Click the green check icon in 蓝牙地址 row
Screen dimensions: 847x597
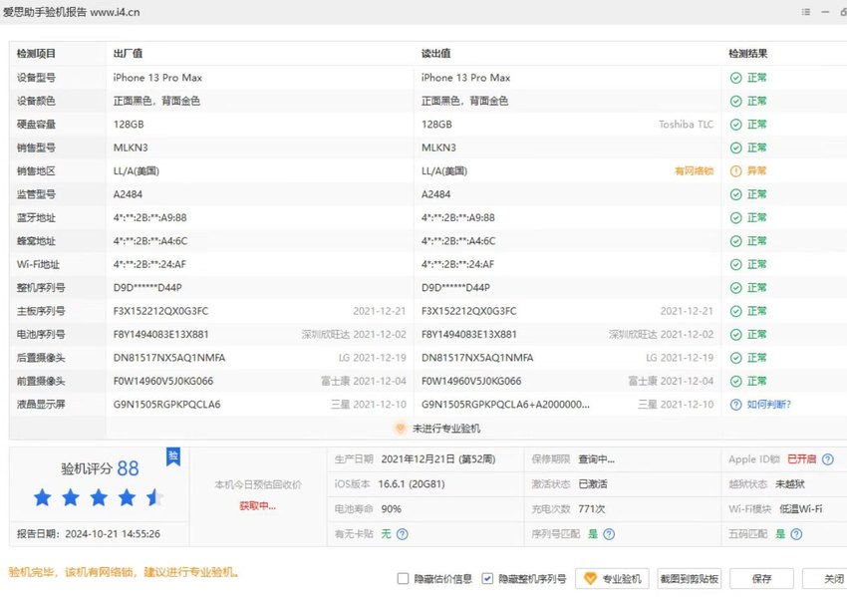point(735,217)
